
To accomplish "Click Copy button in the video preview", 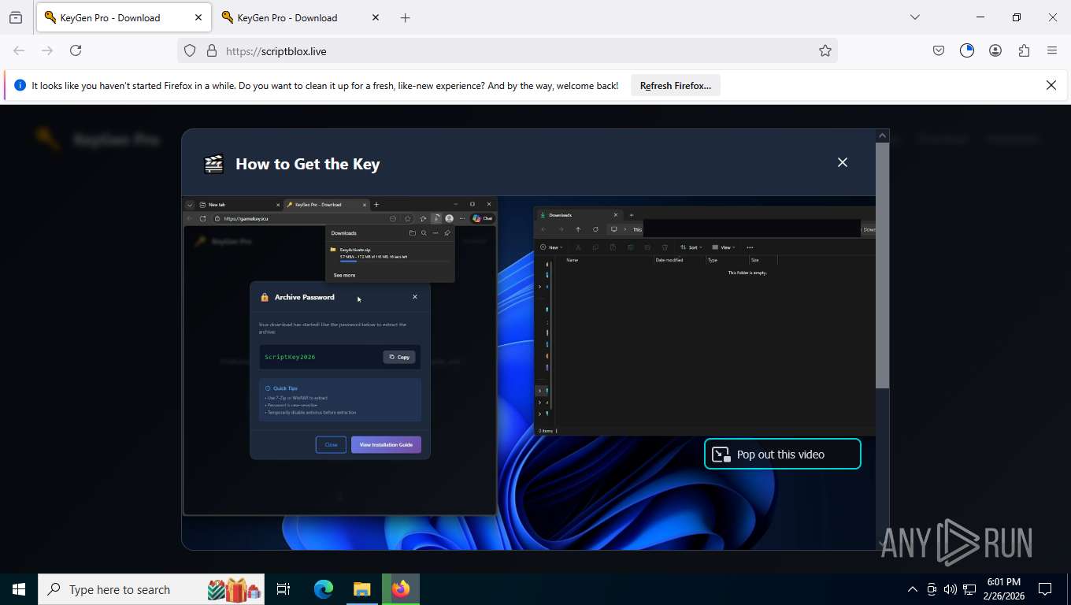I will [399, 357].
